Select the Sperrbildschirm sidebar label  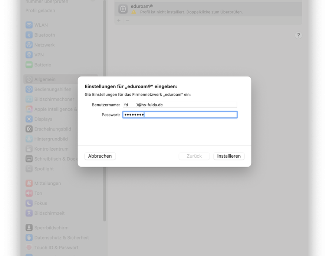(x=52, y=228)
